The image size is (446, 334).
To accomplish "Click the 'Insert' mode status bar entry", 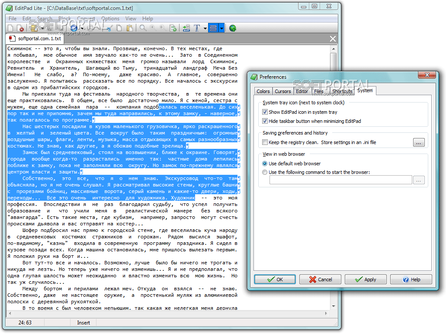I will (x=83, y=323).
